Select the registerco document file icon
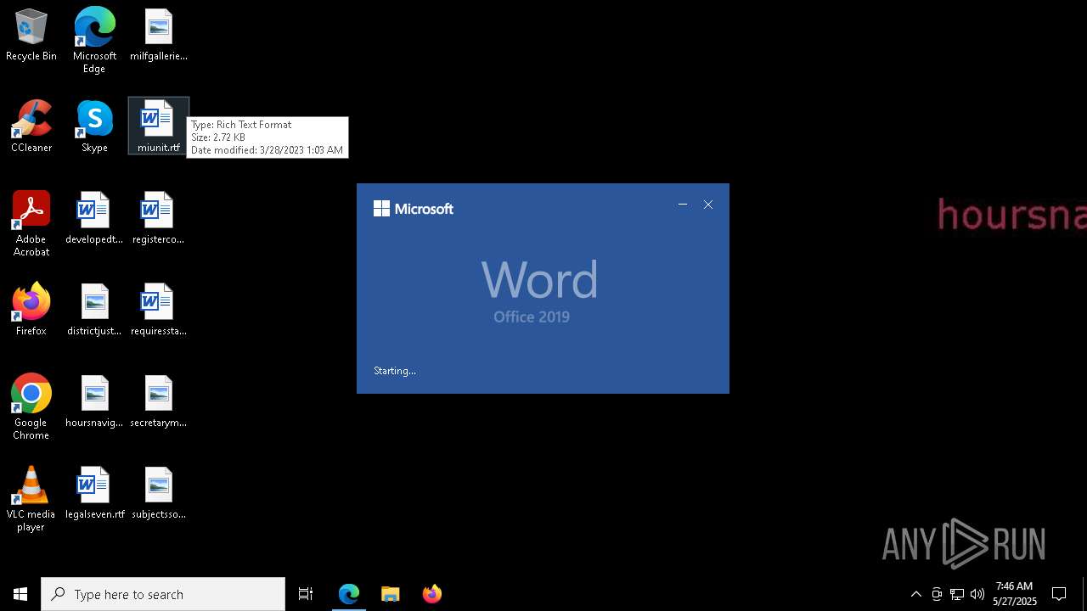1087x611 pixels. coord(159,218)
